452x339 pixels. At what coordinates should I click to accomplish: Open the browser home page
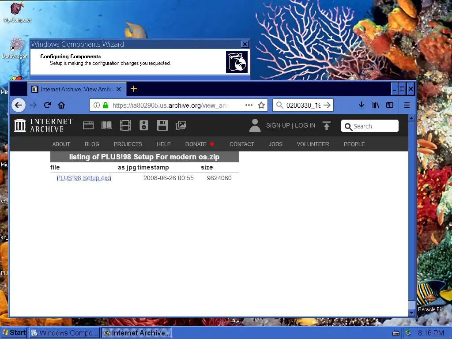point(61,105)
